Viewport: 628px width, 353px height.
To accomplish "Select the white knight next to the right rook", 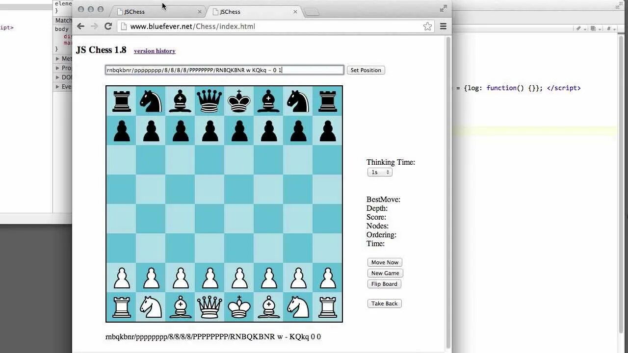I will tap(298, 307).
